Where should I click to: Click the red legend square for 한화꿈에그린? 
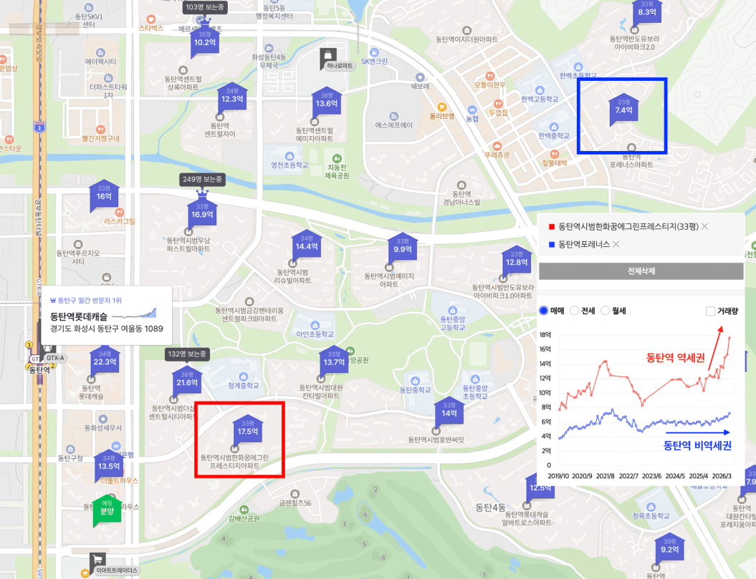pos(552,227)
